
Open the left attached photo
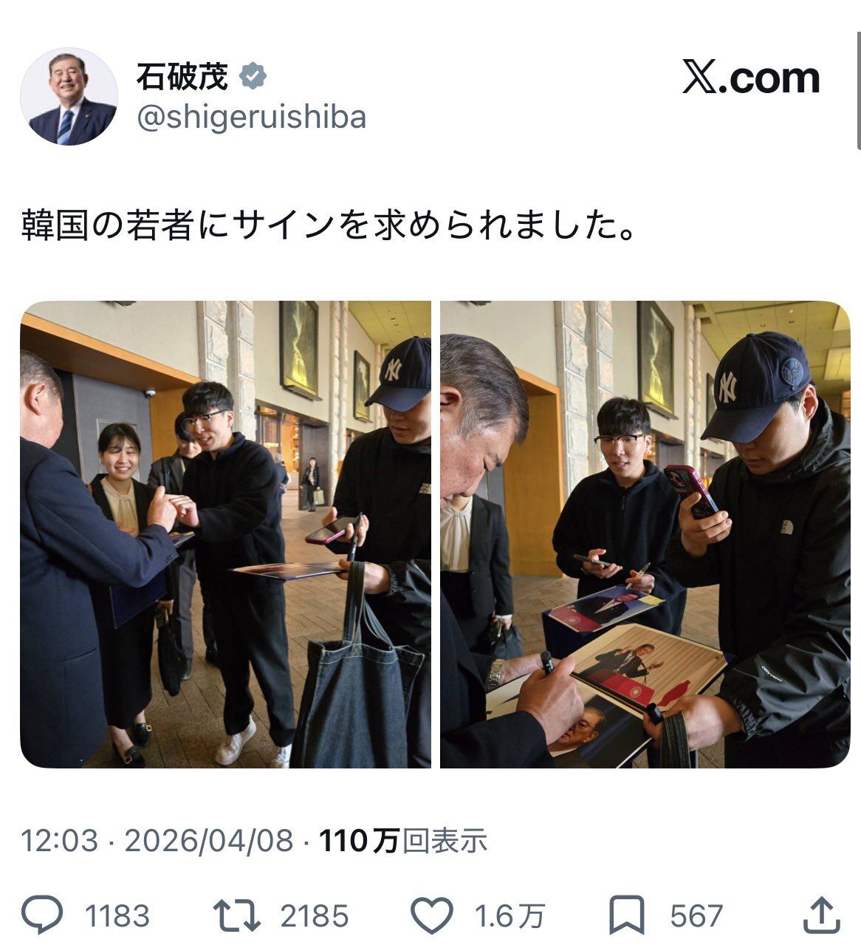(x=225, y=534)
